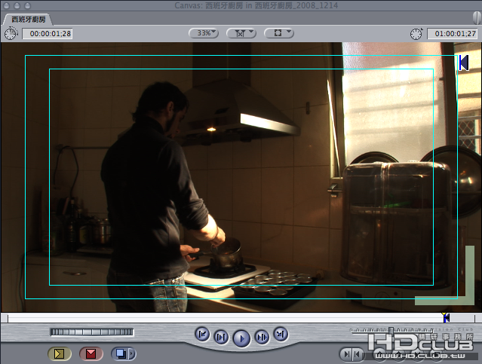Click the ridged jog wheel control
This screenshot has height=364, width=482.
[x=92, y=332]
